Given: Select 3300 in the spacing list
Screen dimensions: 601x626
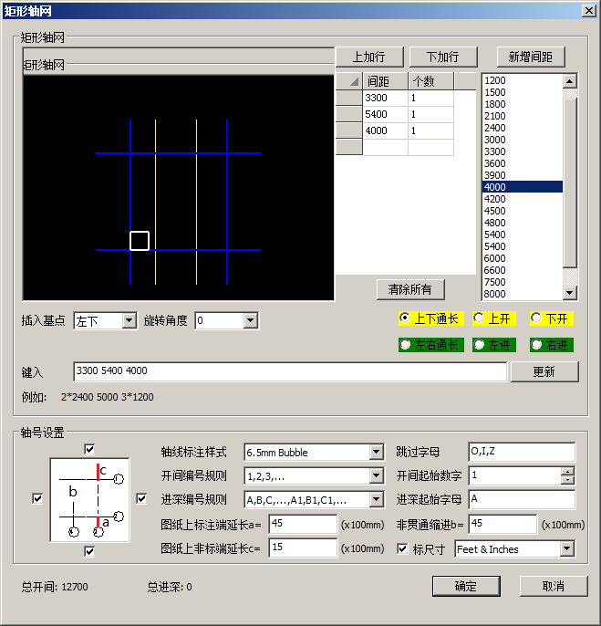Looking at the screenshot, I should 523,151.
